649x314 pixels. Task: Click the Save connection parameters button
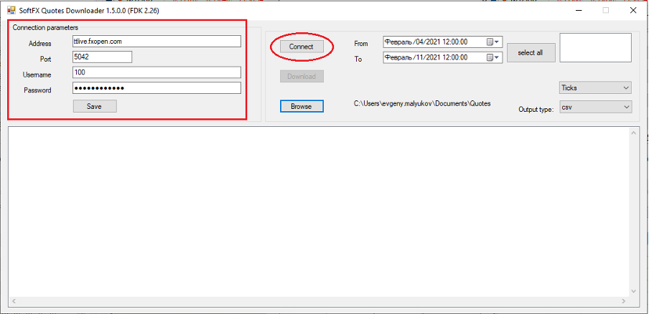pos(95,106)
